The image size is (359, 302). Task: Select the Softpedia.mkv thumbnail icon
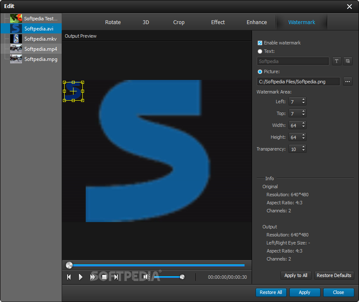coord(16,38)
